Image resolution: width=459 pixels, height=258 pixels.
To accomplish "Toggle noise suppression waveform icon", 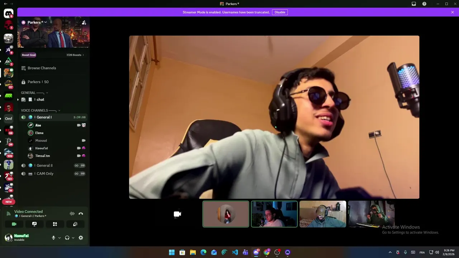I will pos(72,214).
